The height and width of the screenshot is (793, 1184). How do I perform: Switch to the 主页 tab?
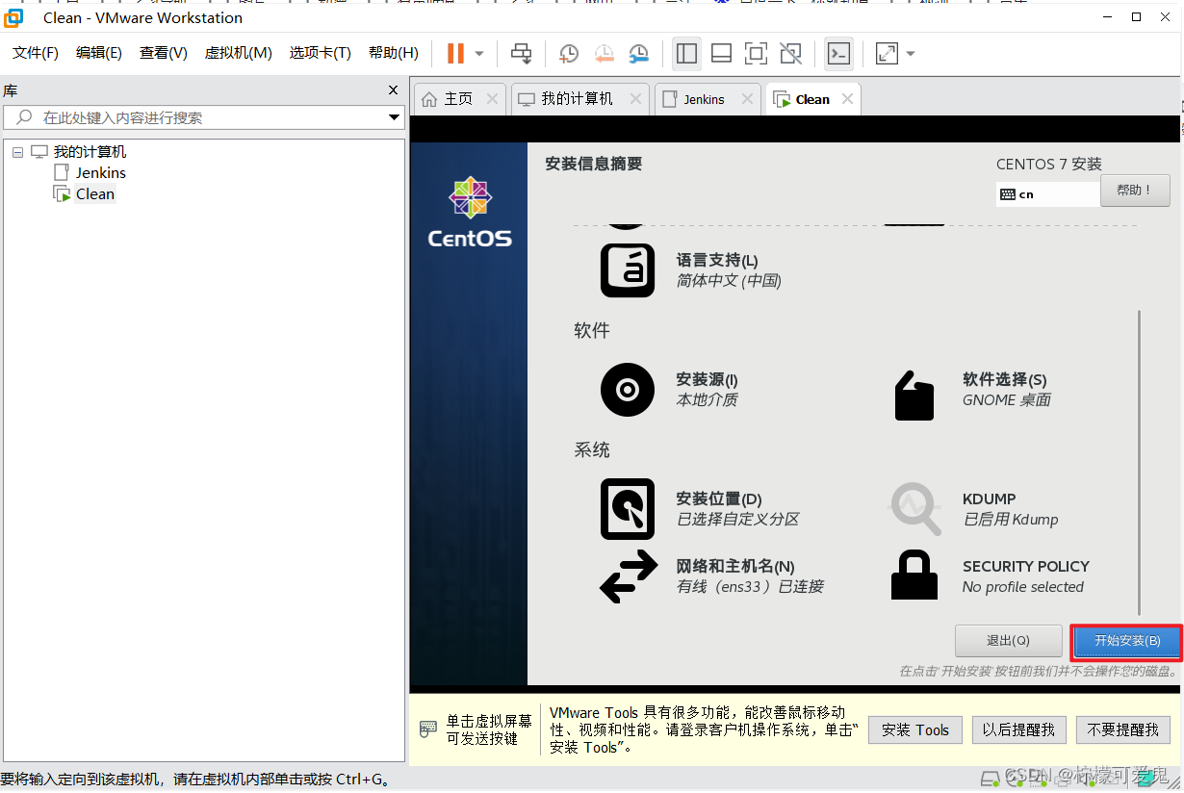click(457, 99)
